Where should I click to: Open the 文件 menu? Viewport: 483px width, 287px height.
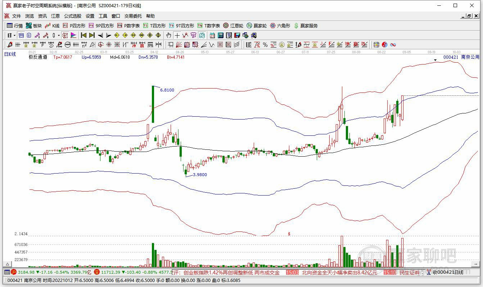pyautogui.click(x=17, y=16)
